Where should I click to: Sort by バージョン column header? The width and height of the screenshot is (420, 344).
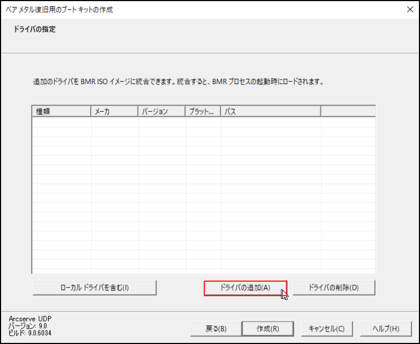[162, 111]
